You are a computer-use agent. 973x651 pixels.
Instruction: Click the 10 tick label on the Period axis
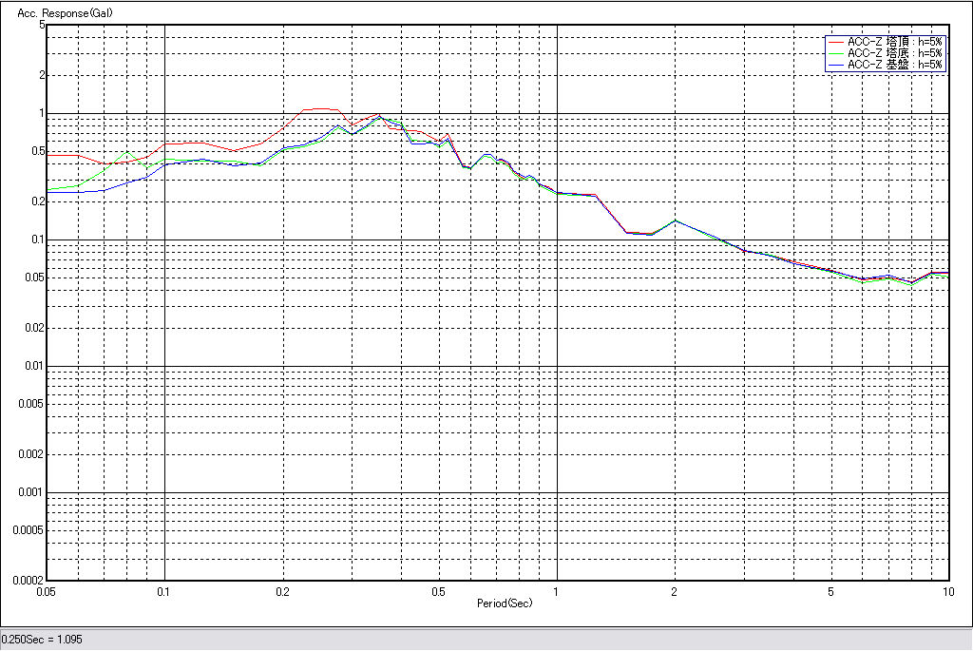tap(947, 591)
